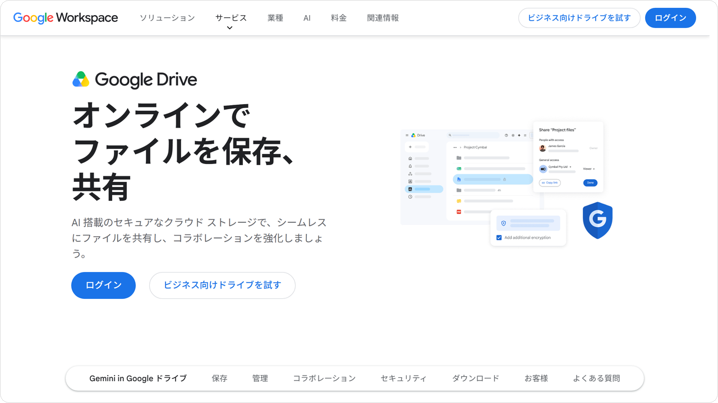The height and width of the screenshot is (403, 718).
Task: Click James Garcia's avatar in the share dialog
Action: [x=542, y=148]
